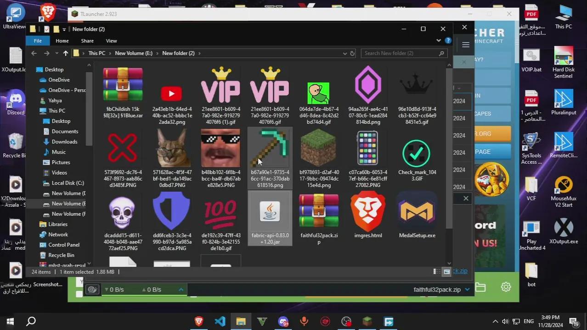Screen dimensions: 587x330
Task: Select the Check_mark GIF file
Action: [x=417, y=156]
